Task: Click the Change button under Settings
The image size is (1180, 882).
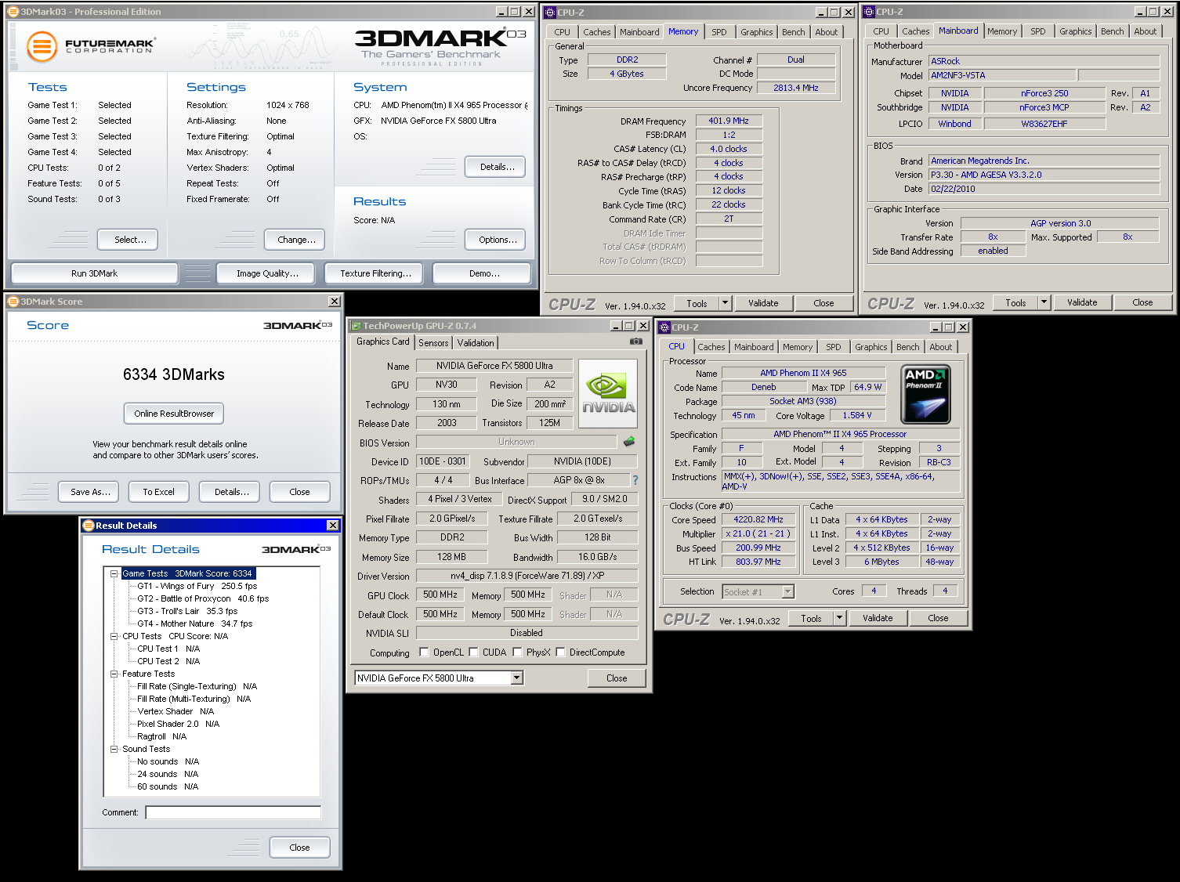Action: tap(296, 240)
